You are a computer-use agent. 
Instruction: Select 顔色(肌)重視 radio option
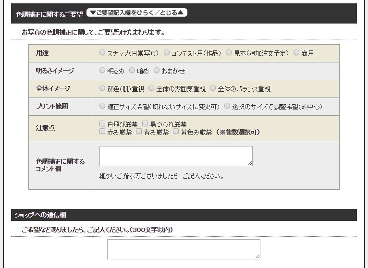[102, 88]
